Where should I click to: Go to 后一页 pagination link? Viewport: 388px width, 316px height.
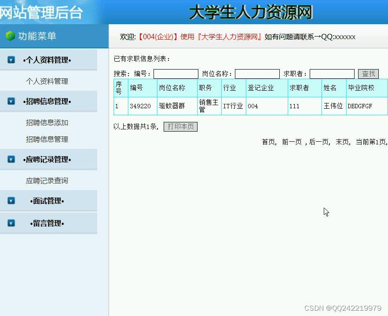point(318,142)
